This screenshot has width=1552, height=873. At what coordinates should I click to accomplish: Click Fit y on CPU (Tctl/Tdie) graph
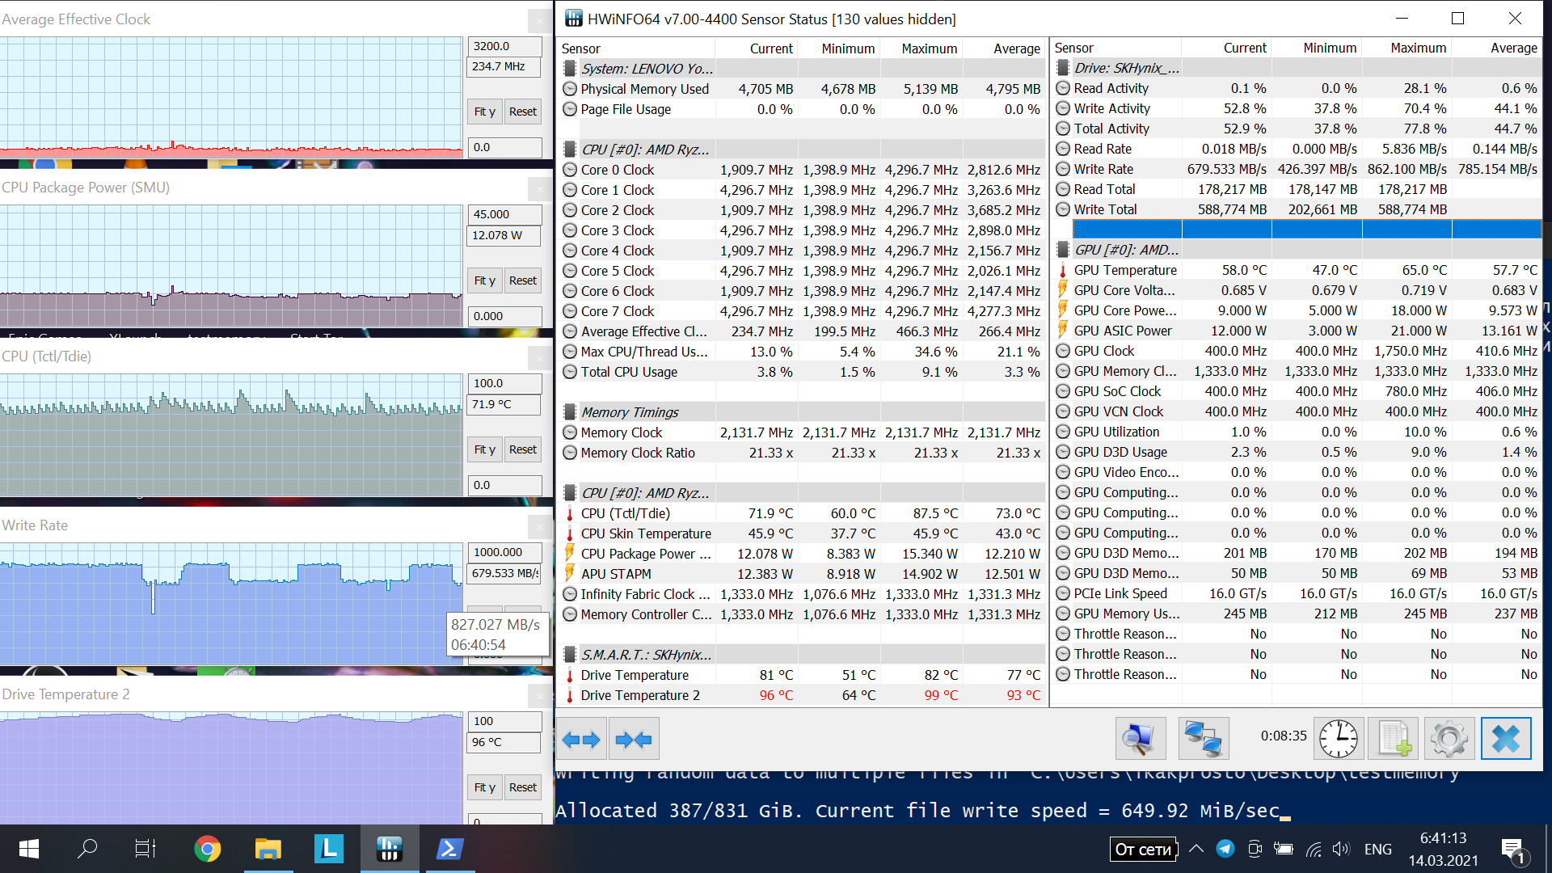tap(485, 449)
